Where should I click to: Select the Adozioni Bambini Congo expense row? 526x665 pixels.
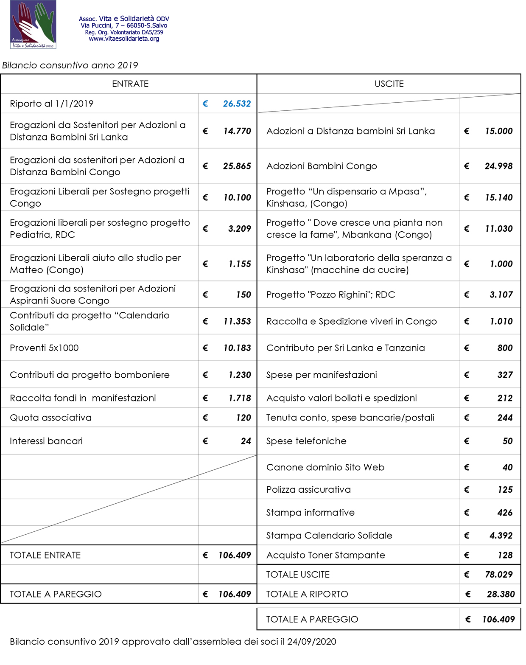(389, 166)
